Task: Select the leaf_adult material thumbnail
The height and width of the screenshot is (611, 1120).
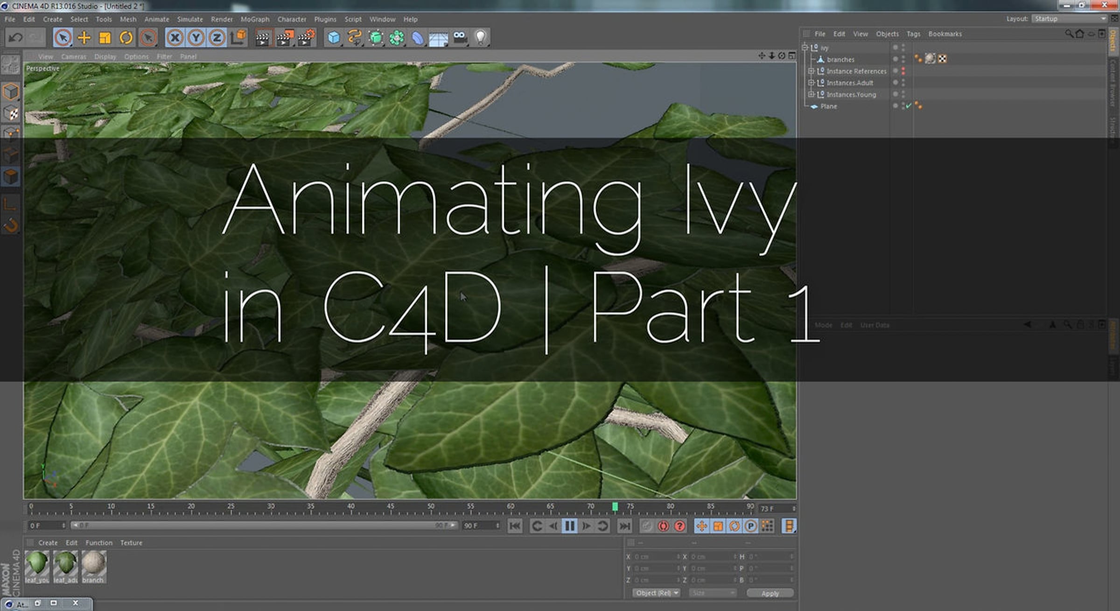Action: (65, 567)
